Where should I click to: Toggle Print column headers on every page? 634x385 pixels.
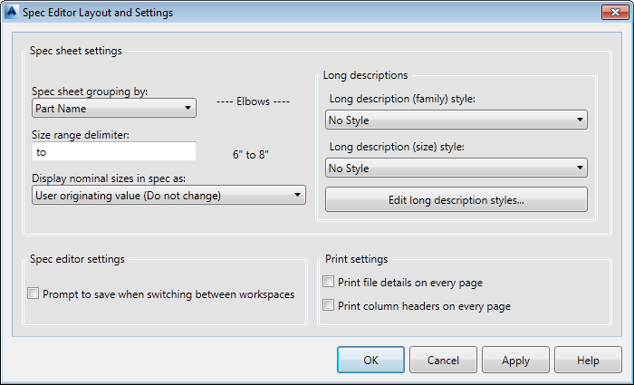tap(329, 306)
